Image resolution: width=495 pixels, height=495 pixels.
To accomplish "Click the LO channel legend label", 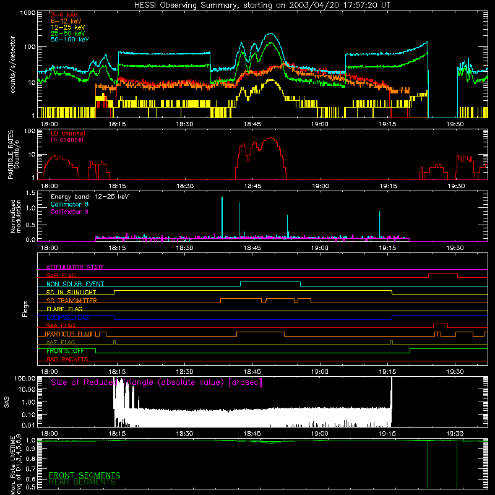I will coord(68,133).
